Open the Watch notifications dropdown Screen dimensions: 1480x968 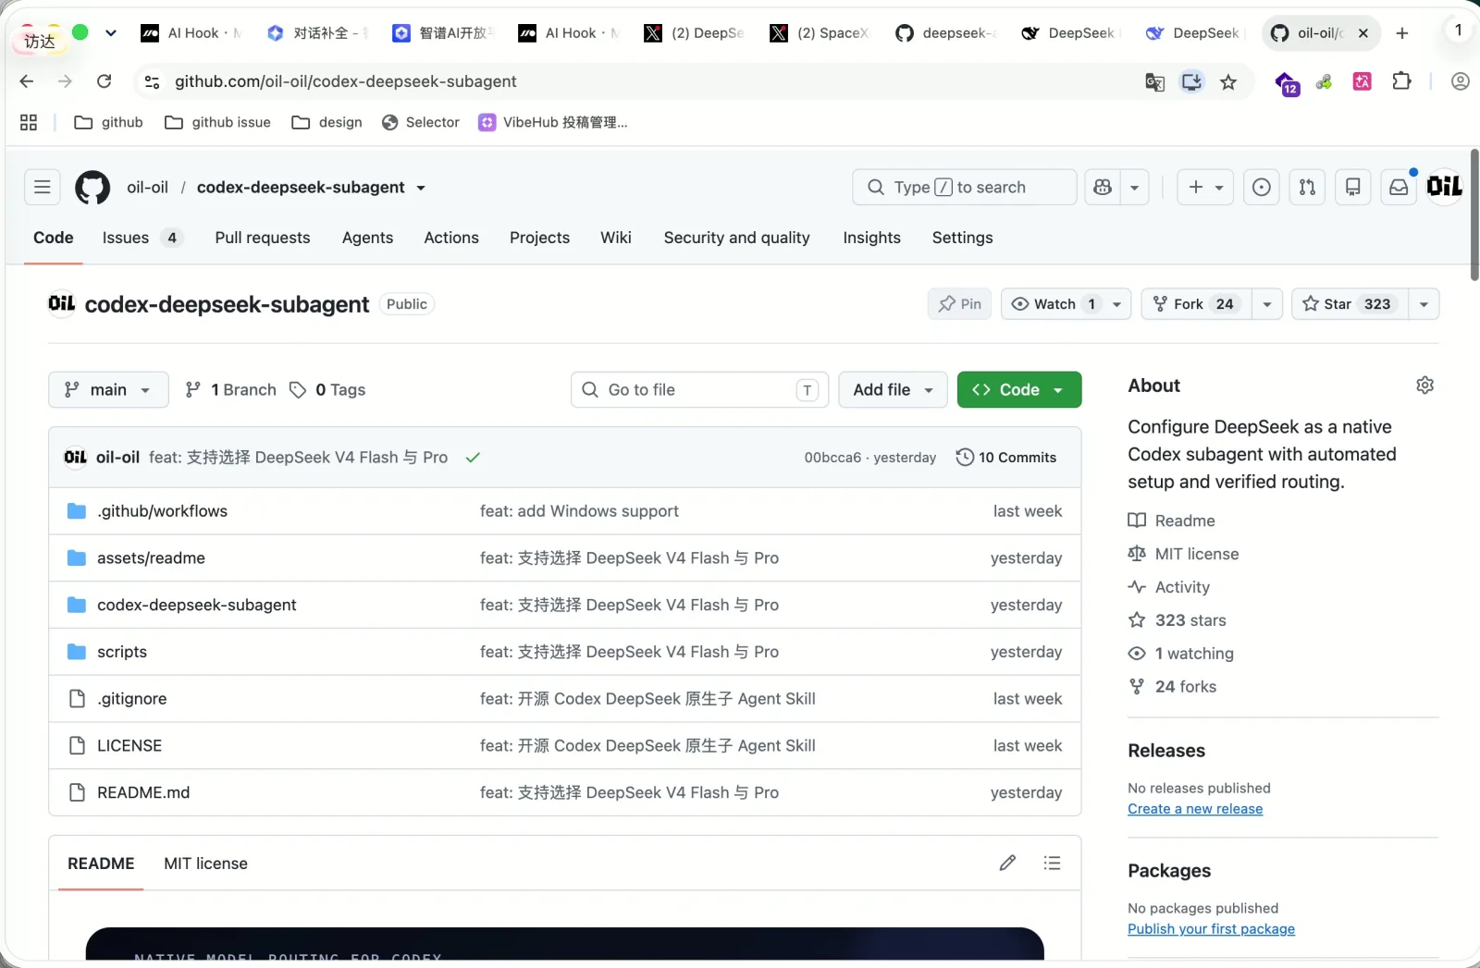coord(1066,304)
